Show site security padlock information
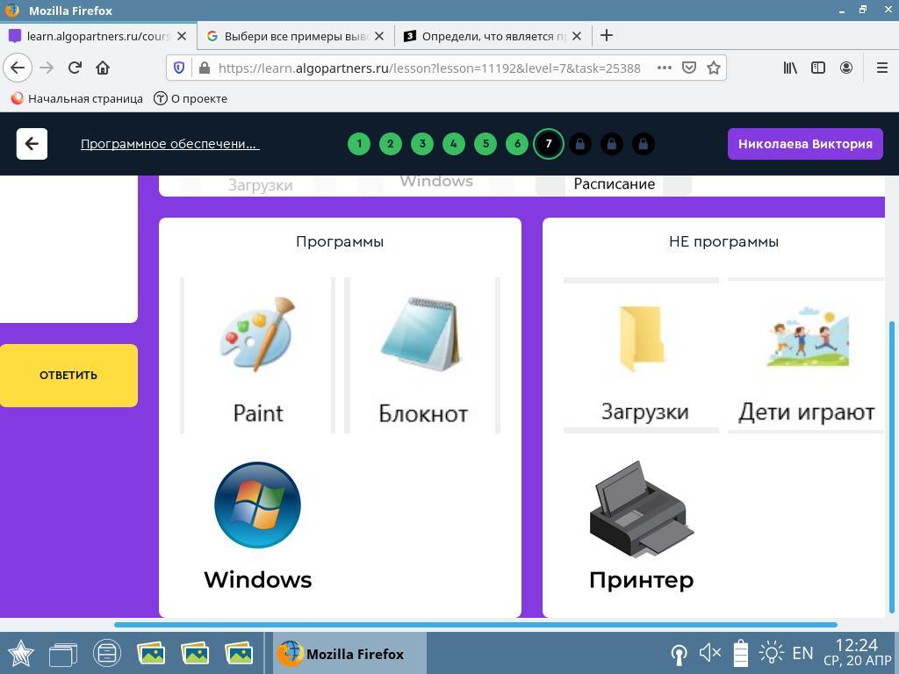899x674 pixels. (x=204, y=68)
